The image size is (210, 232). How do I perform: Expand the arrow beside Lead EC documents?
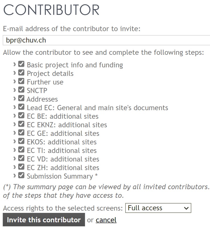(x=14, y=107)
